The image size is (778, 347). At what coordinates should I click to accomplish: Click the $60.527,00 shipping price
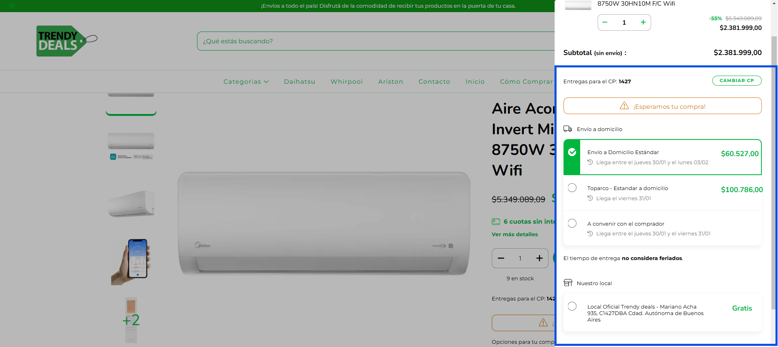(739, 154)
